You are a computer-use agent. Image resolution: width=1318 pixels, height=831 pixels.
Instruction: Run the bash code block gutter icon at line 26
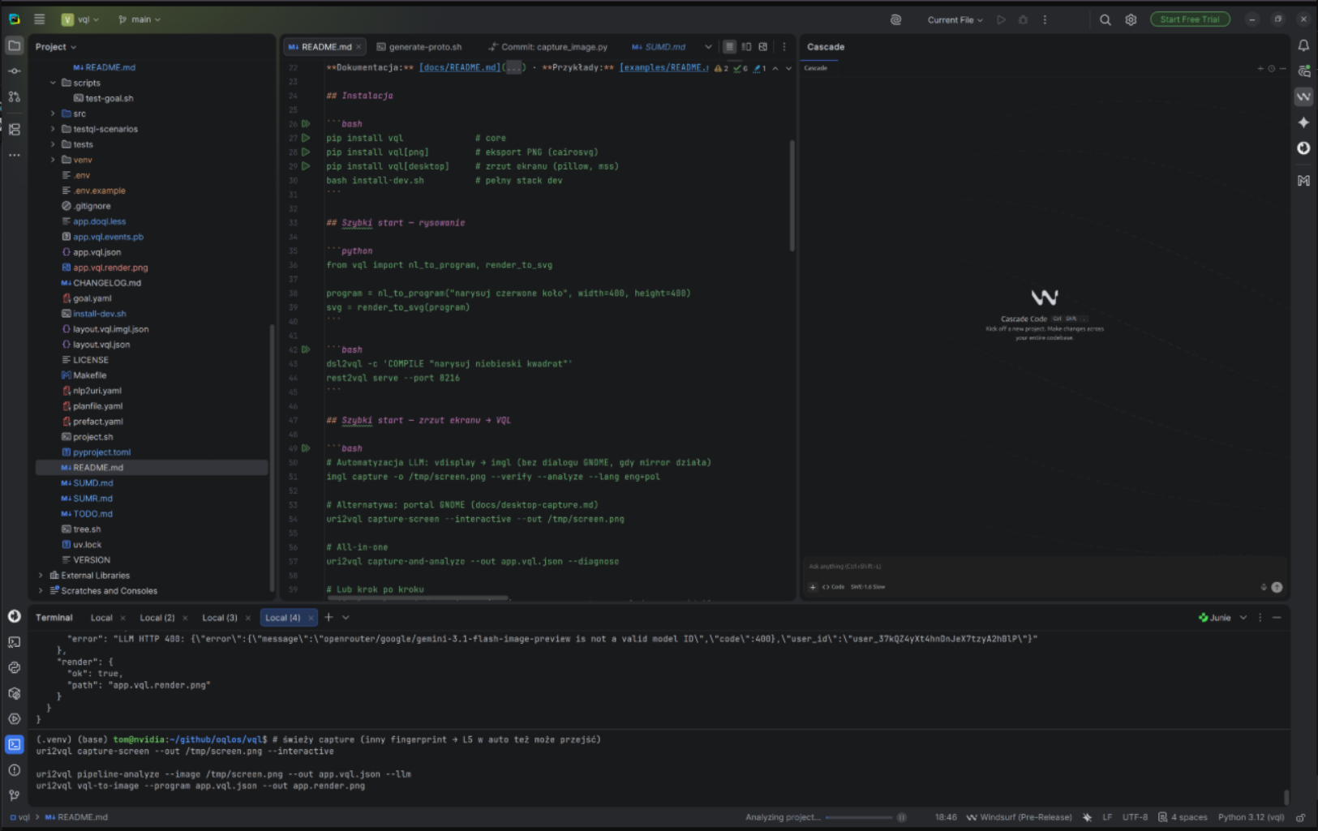tap(306, 124)
